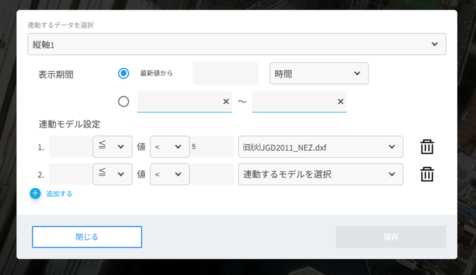Click the chevron on the 縦軸1 selector
This screenshot has height=275, width=476.
click(435, 44)
